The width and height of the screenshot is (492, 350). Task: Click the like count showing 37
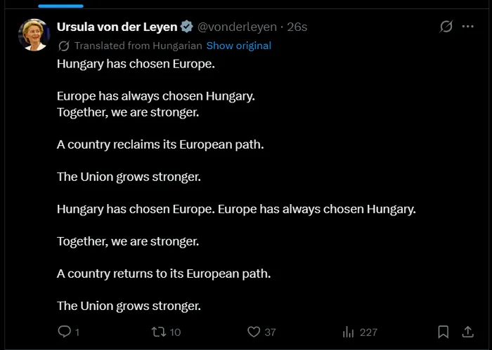tap(270, 332)
